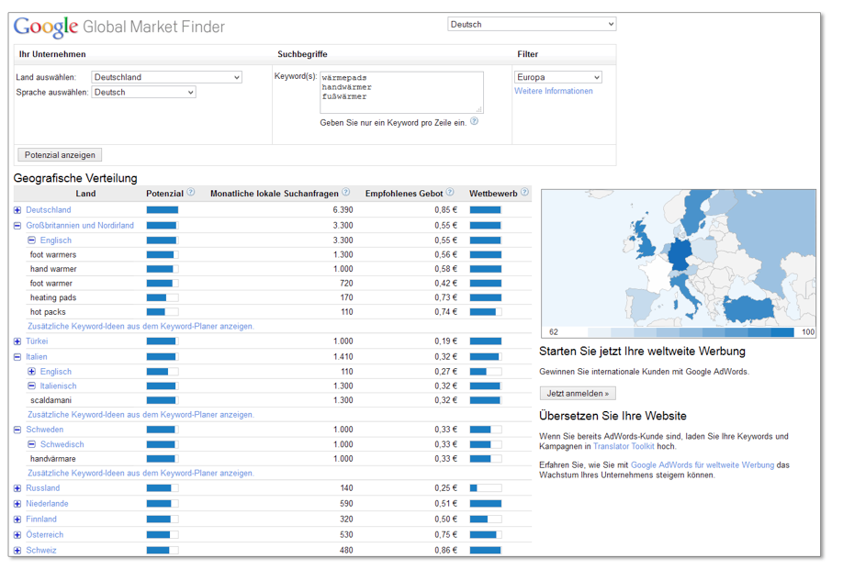Collapse the Schwedisch language row
The width and height of the screenshot is (843, 570).
point(32,444)
